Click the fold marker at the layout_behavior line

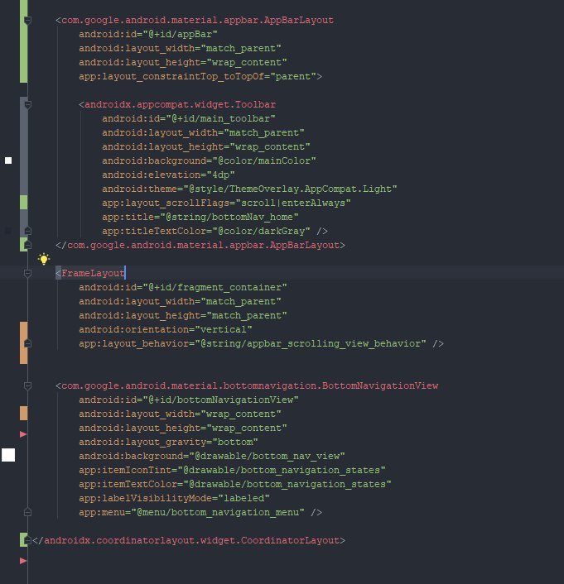tap(27, 343)
